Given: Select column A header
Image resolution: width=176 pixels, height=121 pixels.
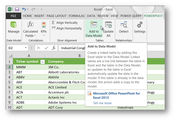Looking at the screenshot, I should click(29, 56).
